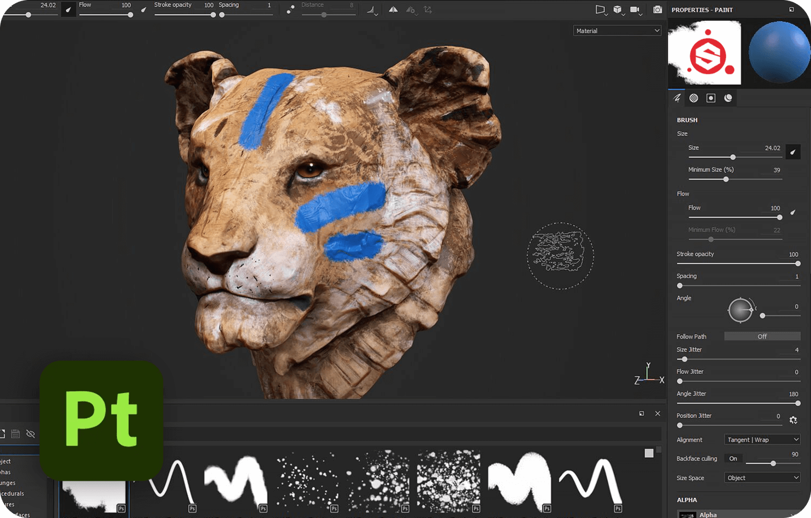Toggle top toolbar size pen pressure icon
Screen dimensions: 811x518
point(68,9)
